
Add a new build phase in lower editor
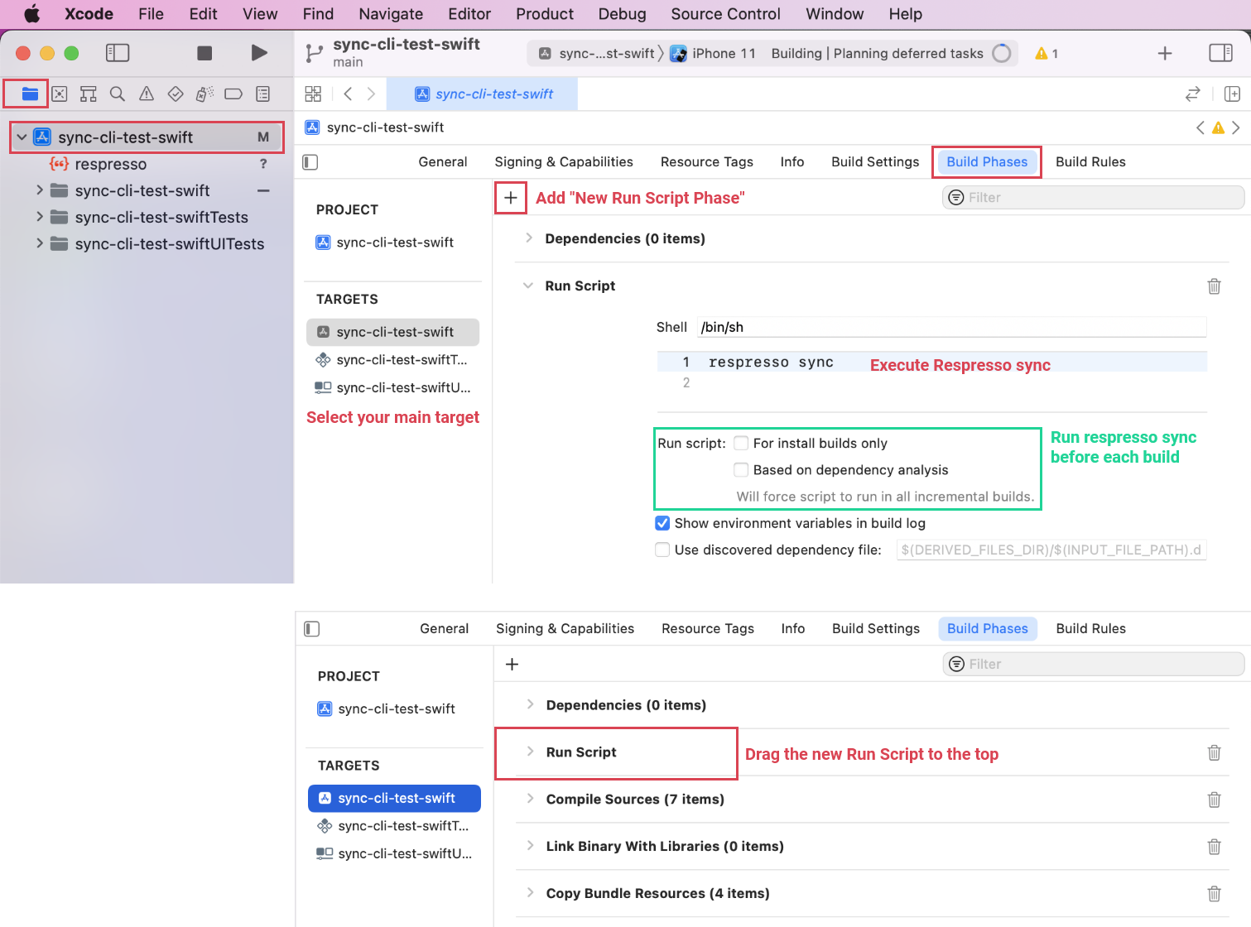pos(512,665)
